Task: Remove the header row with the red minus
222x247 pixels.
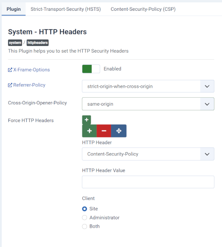Action: 104,131
